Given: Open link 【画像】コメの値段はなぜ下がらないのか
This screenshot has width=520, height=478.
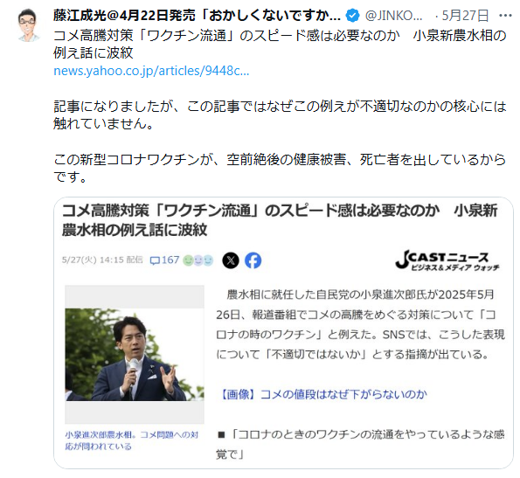Looking at the screenshot, I should [x=322, y=394].
